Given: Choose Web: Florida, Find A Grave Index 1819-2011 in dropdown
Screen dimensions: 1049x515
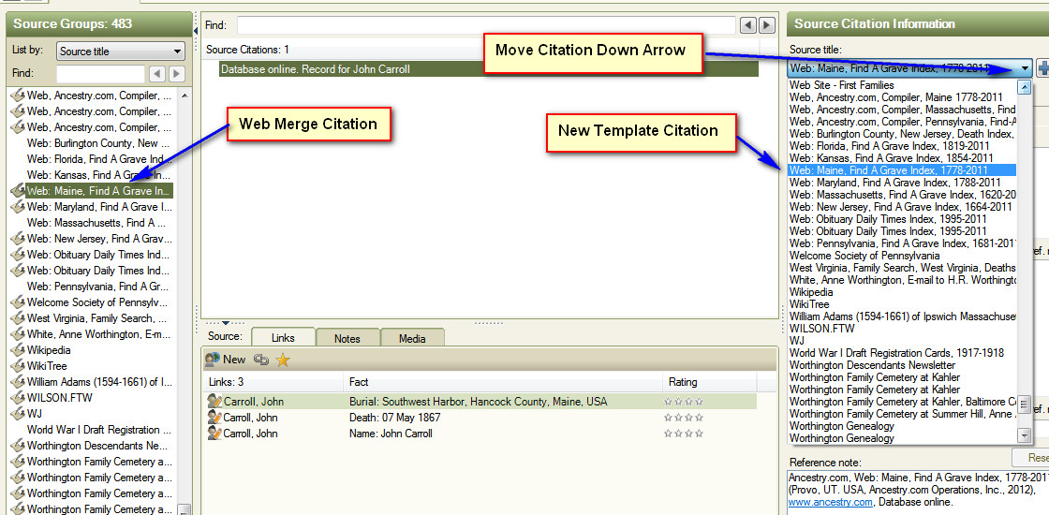Looking at the screenshot, I should pyautogui.click(x=903, y=146).
